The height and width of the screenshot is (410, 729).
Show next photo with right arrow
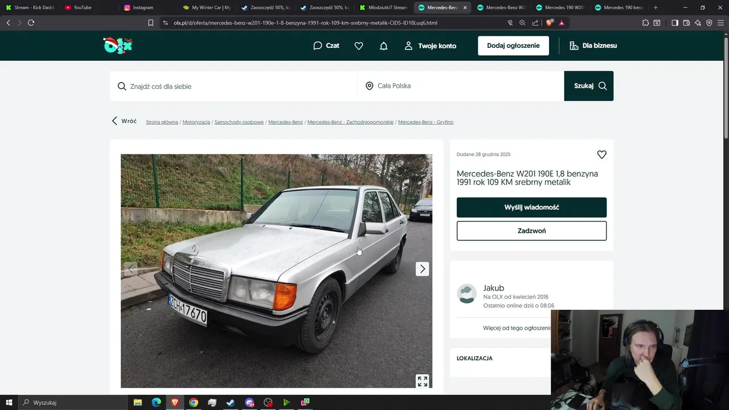[x=422, y=269]
